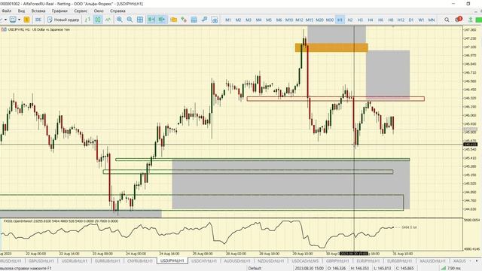Switch to USDCAD M5 chart tab

point(305,261)
